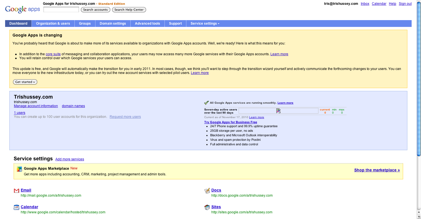Click the scrollbar down arrow
The width and height of the screenshot is (421, 219).
click(x=419, y=217)
